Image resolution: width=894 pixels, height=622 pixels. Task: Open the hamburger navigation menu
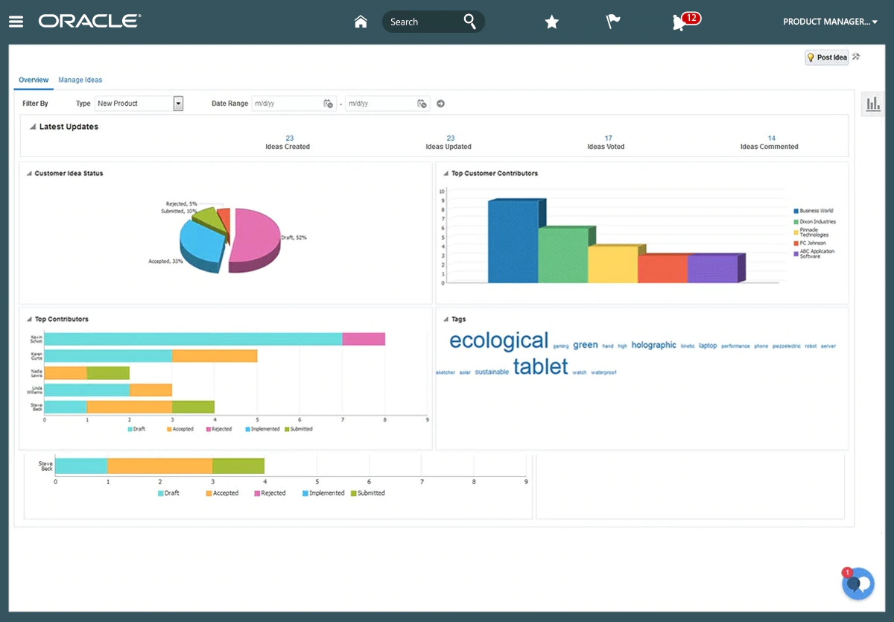coord(16,22)
